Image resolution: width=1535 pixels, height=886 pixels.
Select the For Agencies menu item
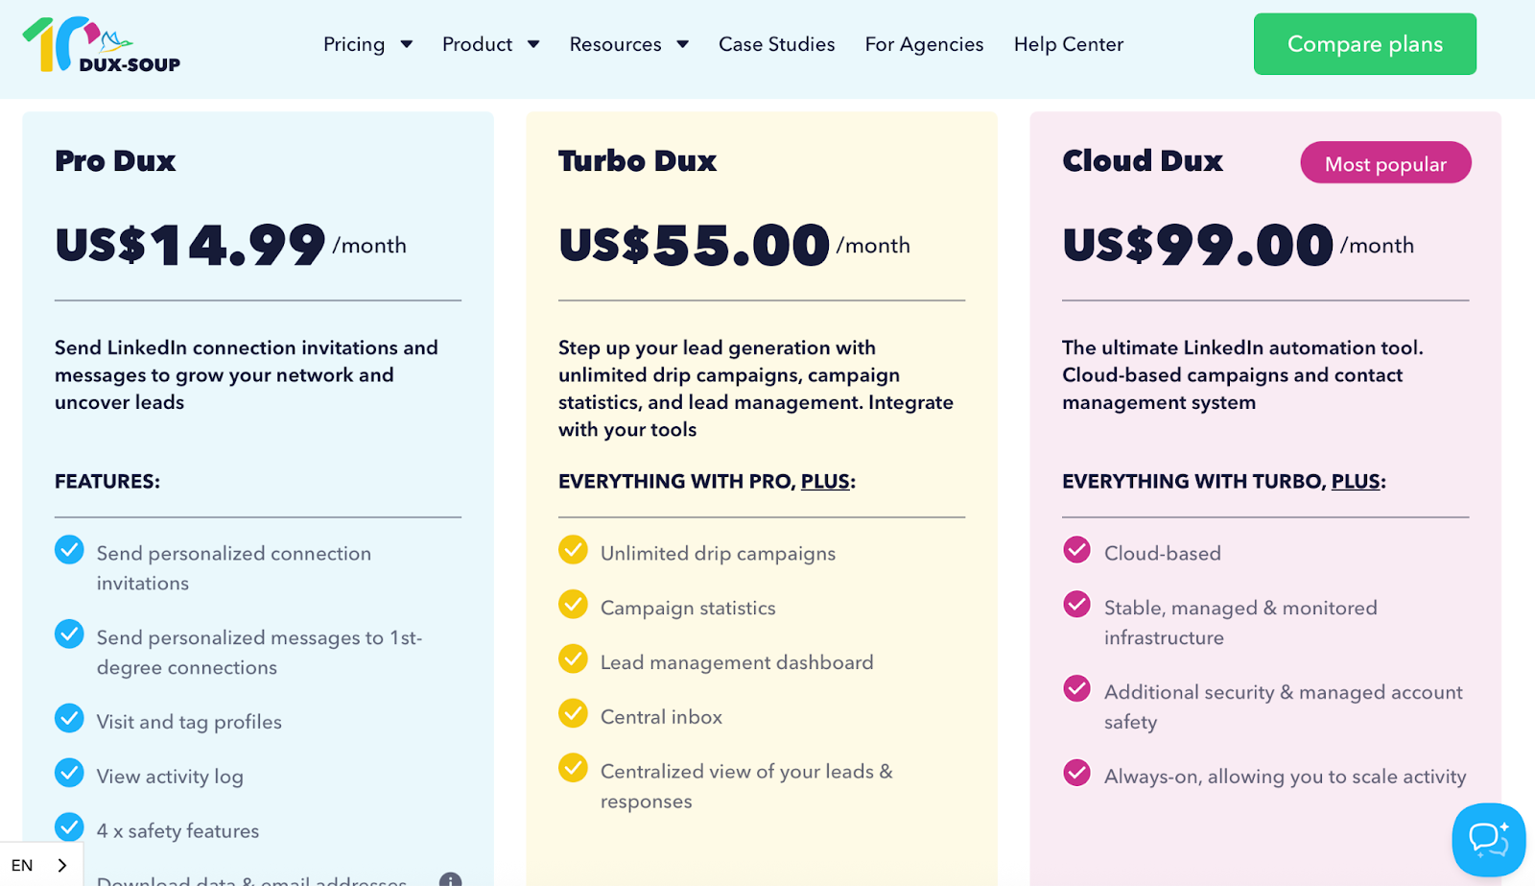click(924, 44)
